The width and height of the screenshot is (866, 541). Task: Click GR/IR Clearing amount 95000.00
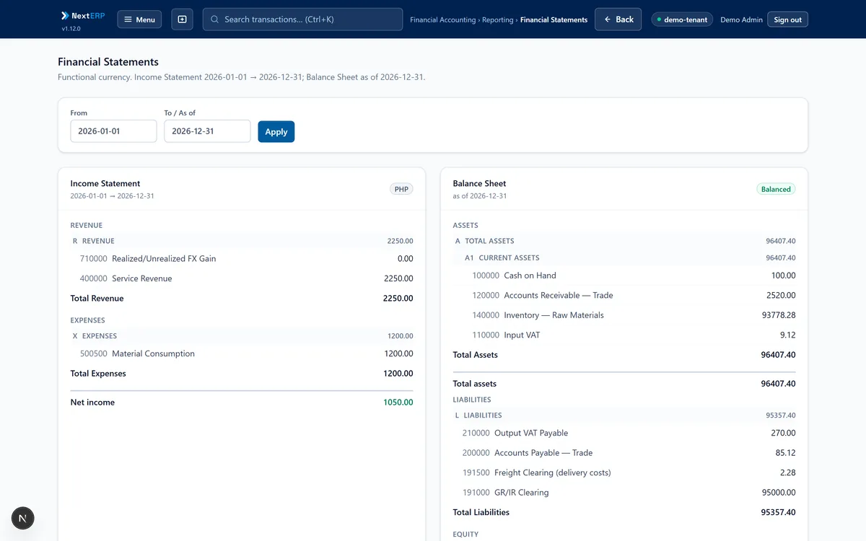pyautogui.click(x=779, y=493)
